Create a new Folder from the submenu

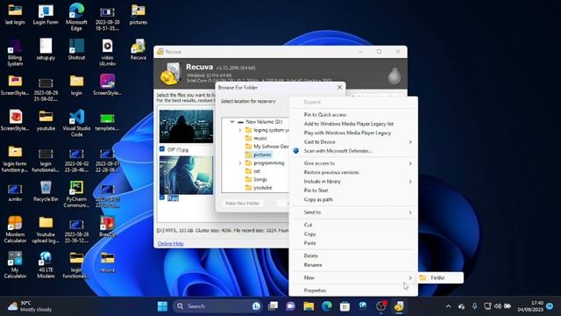440,277
